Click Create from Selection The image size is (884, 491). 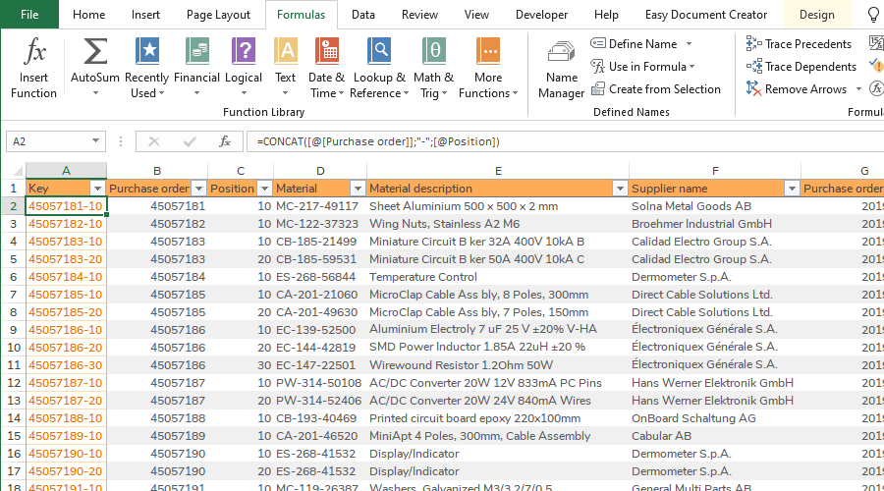(x=656, y=89)
